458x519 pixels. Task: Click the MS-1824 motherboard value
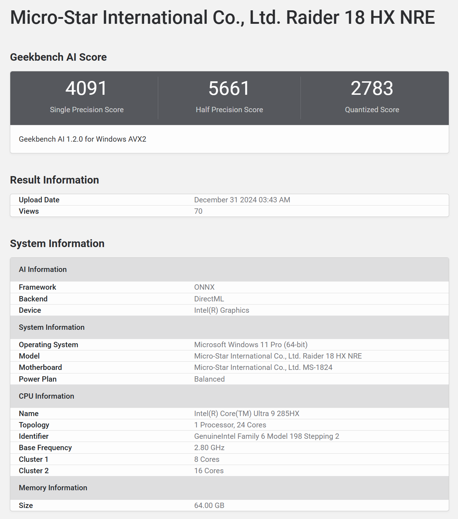[x=263, y=367]
